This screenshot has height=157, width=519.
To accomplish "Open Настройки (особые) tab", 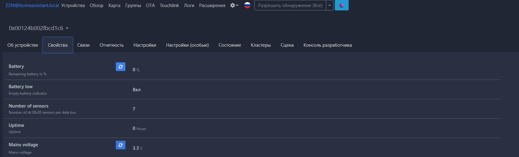I will (x=187, y=45).
